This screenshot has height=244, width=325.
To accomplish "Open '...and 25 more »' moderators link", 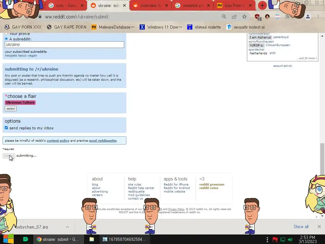I will click(307, 58).
